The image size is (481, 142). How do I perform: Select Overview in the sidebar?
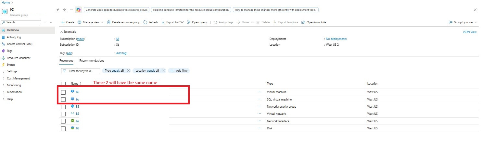(x=27, y=30)
